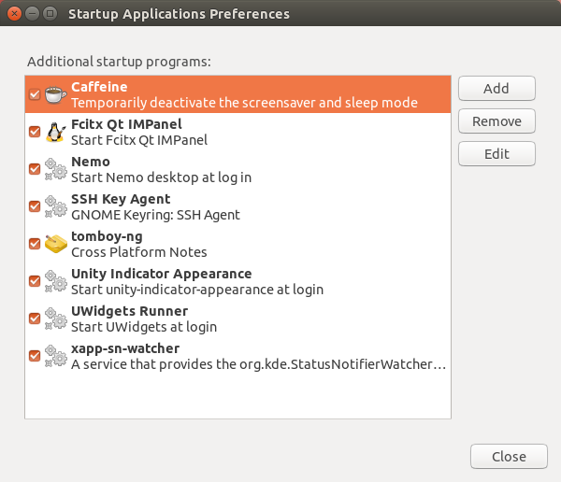Click the tomboy-ng yellow notes icon
This screenshot has width=561, height=482.
[x=55, y=244]
